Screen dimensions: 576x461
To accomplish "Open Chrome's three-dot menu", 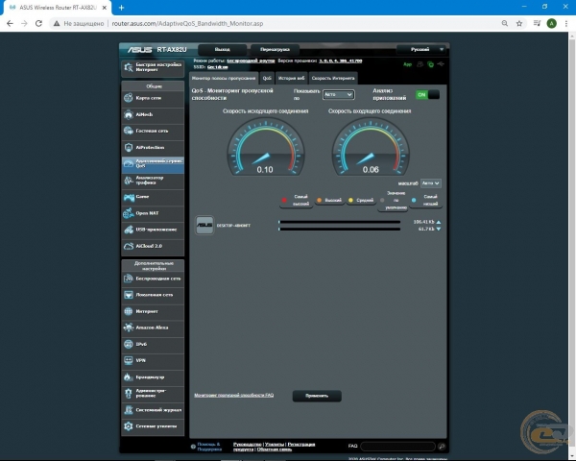I will [566, 23].
